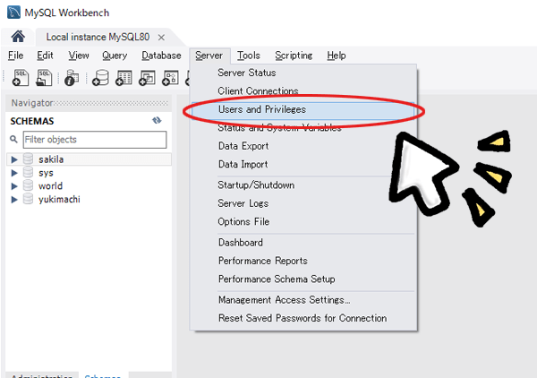Create a new SQL tab icon
This screenshot has height=378, width=537.
pos(21,78)
